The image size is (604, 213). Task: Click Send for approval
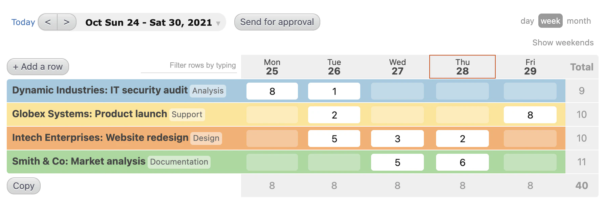(277, 22)
